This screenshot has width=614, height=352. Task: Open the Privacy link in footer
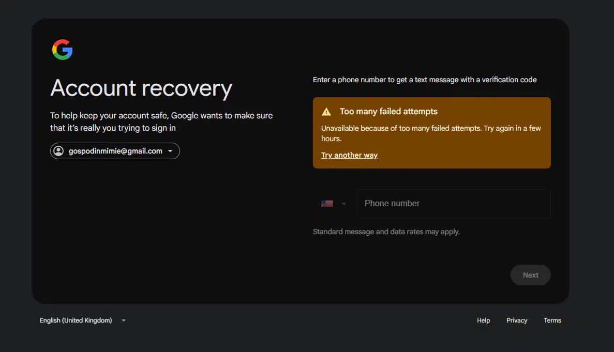517,320
